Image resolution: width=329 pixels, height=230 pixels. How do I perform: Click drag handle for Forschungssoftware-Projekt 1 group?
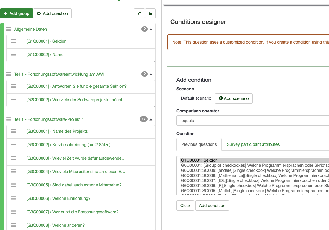[x=8, y=119]
